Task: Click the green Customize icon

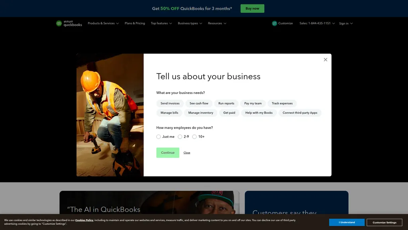Action: click(274, 24)
